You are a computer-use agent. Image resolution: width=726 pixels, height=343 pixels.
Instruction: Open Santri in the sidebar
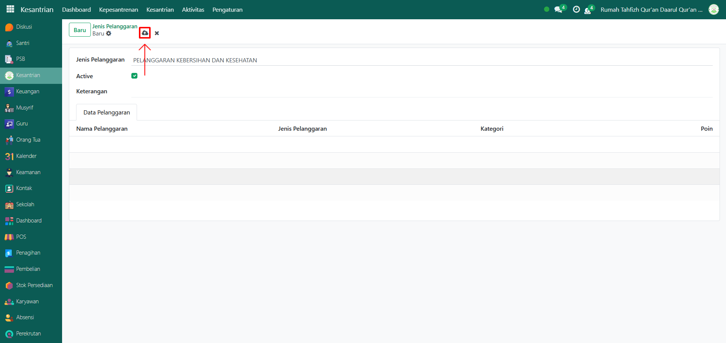coord(23,43)
